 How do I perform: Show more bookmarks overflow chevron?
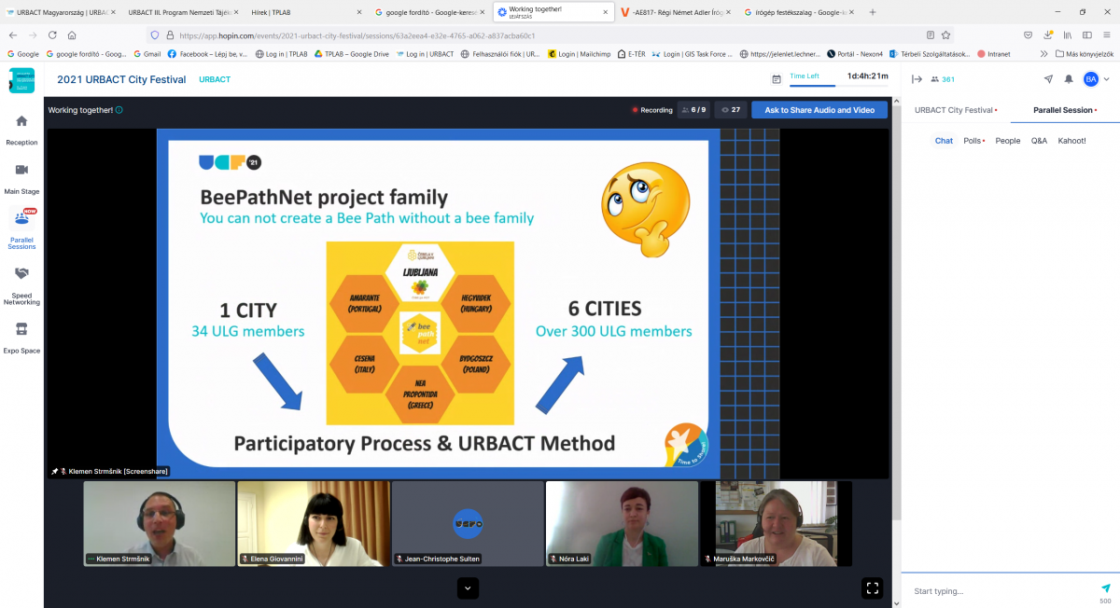tap(1043, 54)
